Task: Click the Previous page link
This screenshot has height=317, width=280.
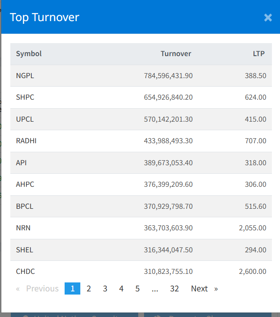Action: tap(42, 289)
